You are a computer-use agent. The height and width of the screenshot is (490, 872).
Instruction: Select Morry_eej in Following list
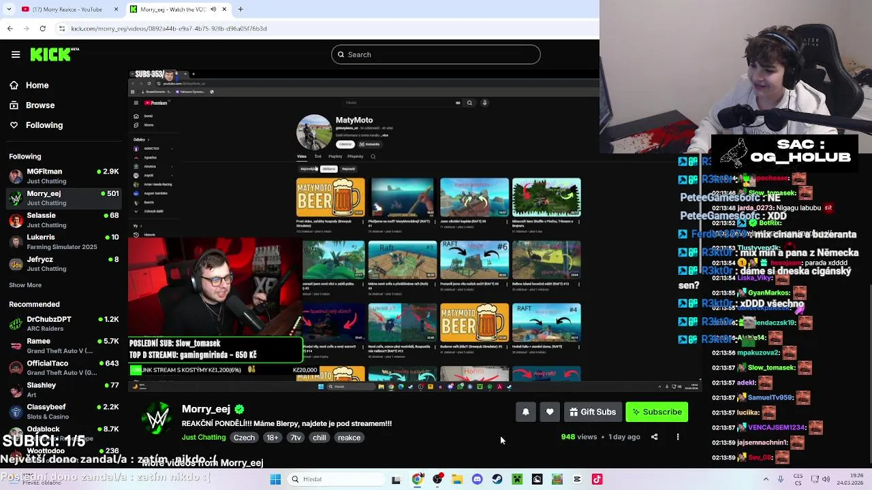click(64, 198)
